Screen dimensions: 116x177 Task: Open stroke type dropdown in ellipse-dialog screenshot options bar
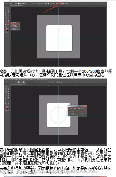coord(33,82)
